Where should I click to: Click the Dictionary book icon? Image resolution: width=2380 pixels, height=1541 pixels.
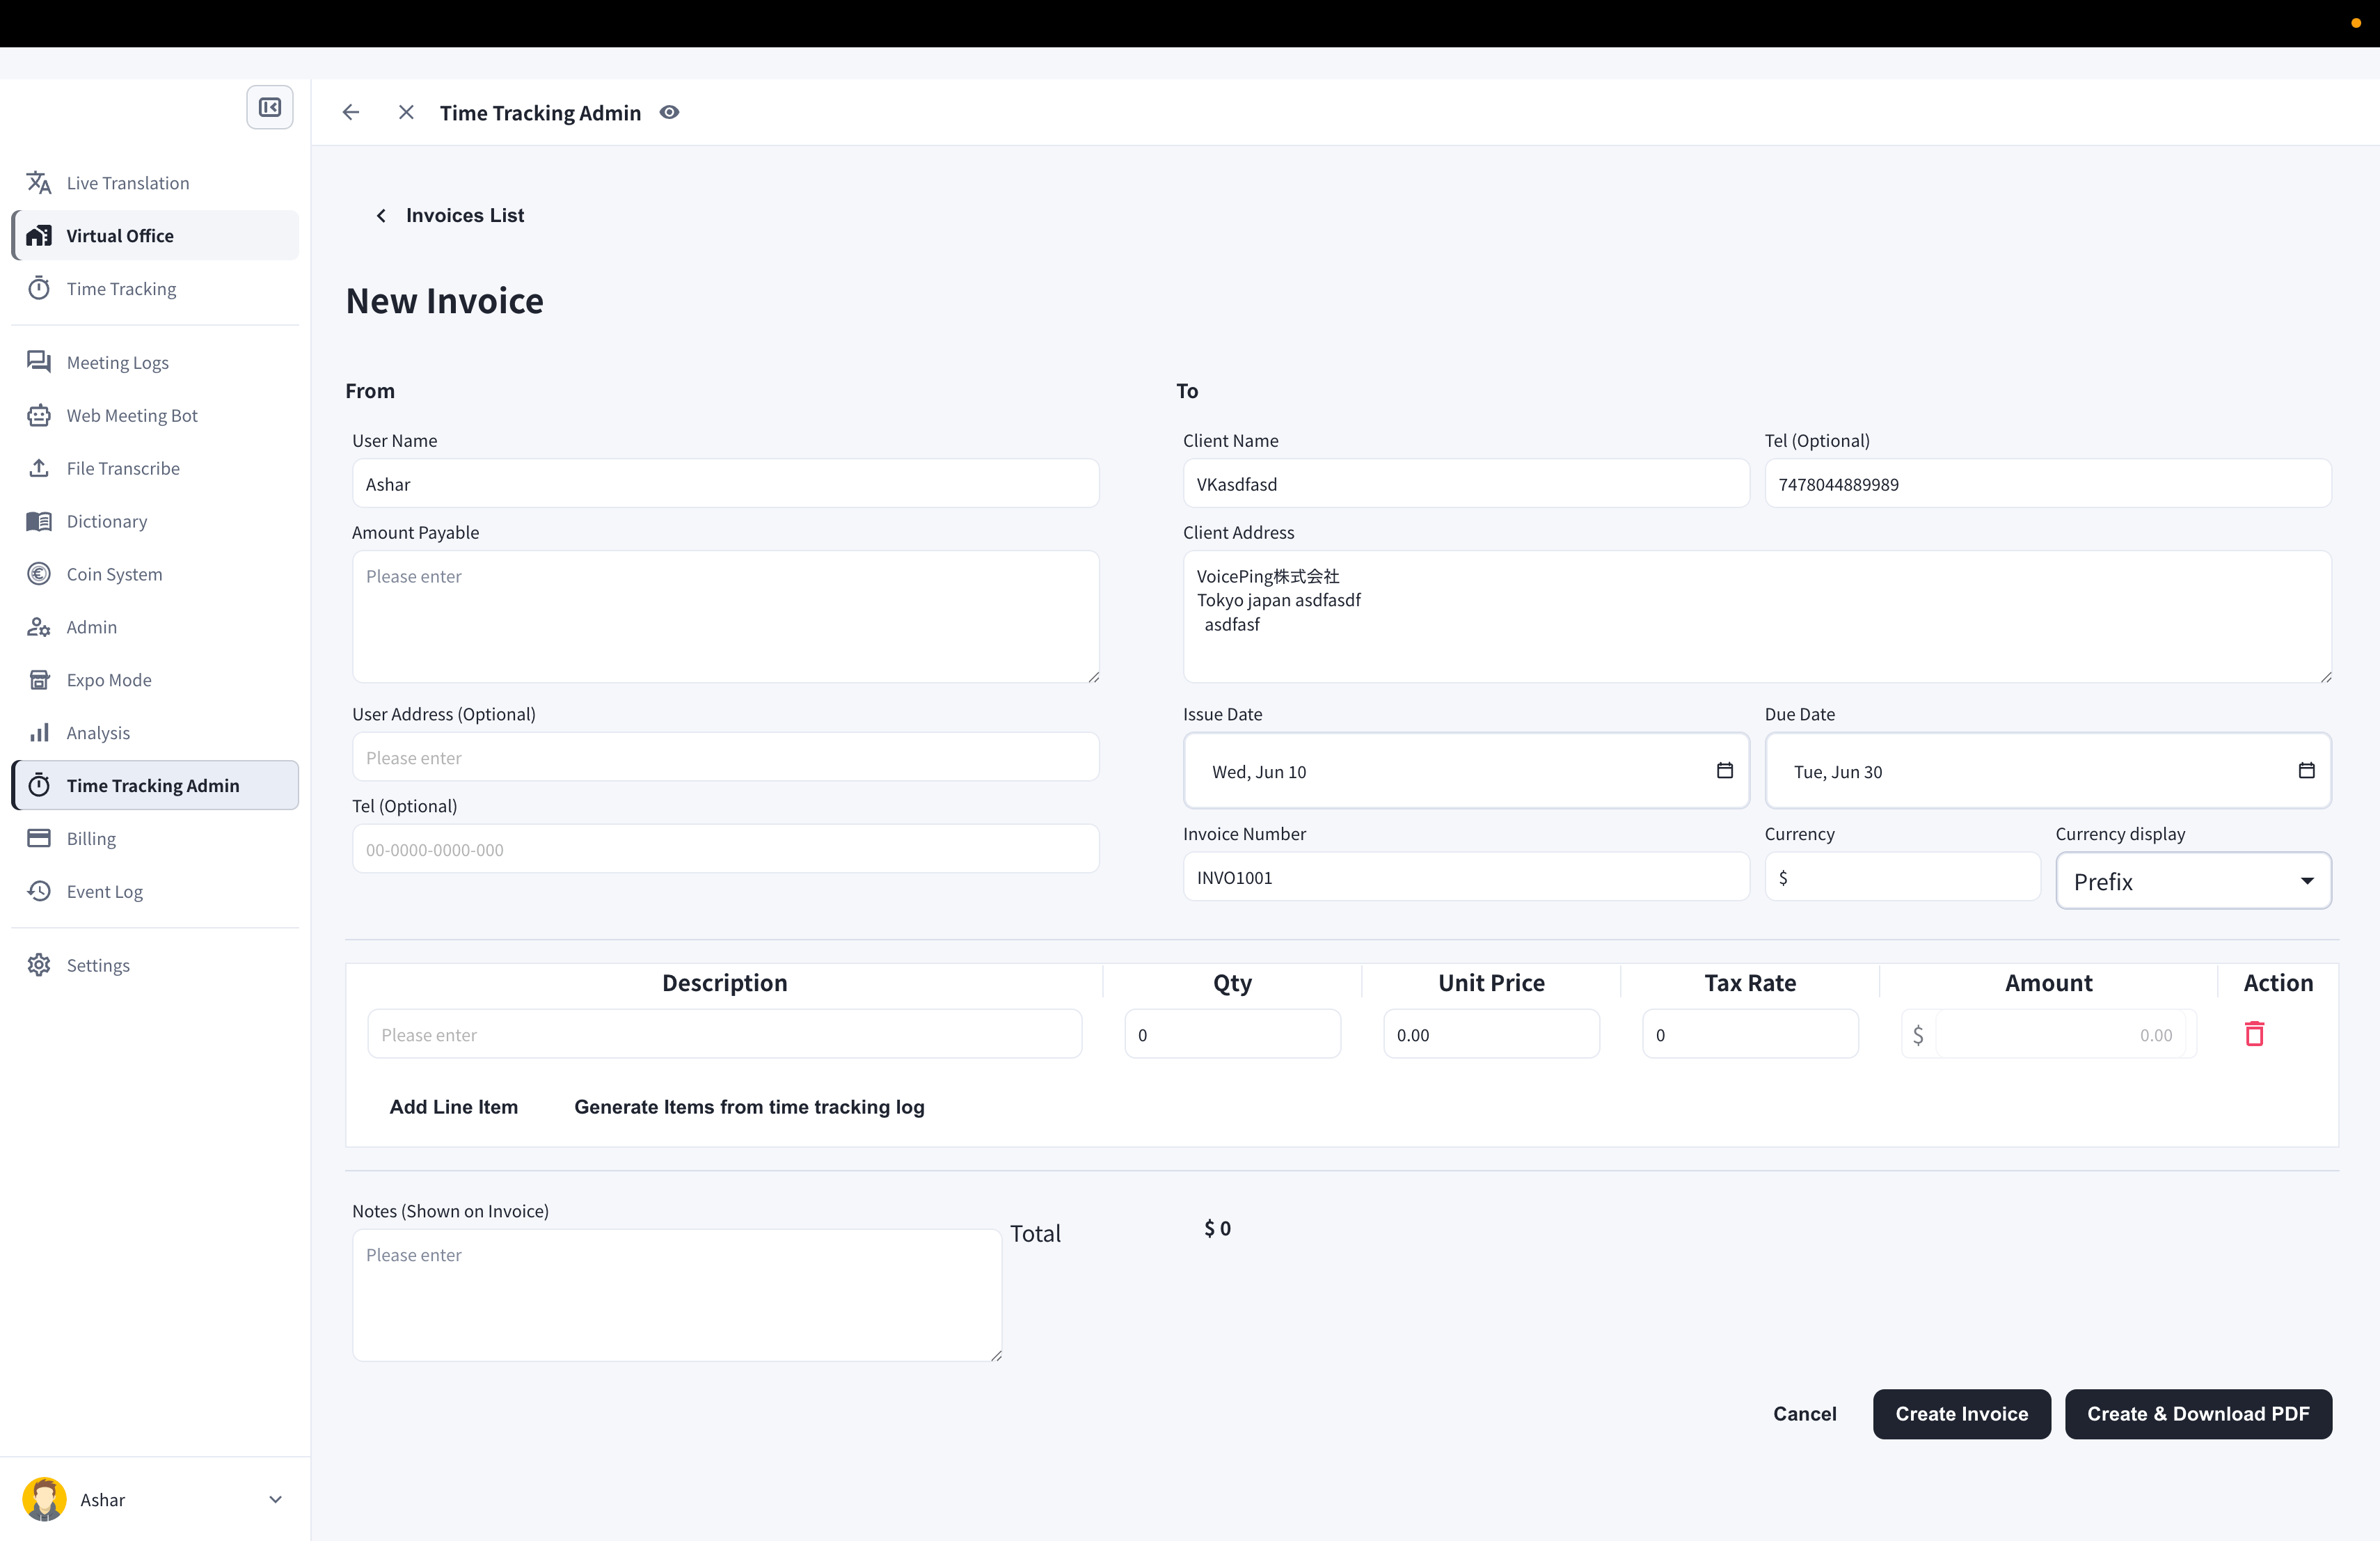coord(39,521)
